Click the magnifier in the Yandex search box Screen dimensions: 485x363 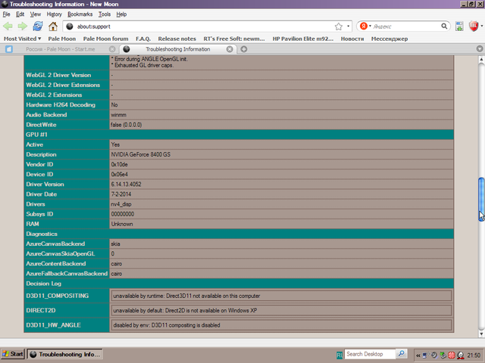[444, 26]
